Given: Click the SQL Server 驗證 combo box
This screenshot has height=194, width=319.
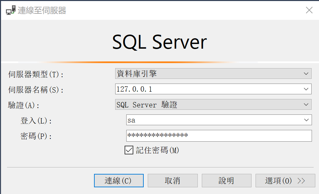Looking at the screenshot, I should (x=201, y=104).
